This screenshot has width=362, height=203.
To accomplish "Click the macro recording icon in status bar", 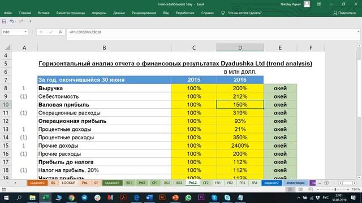I will pos(4,189).
